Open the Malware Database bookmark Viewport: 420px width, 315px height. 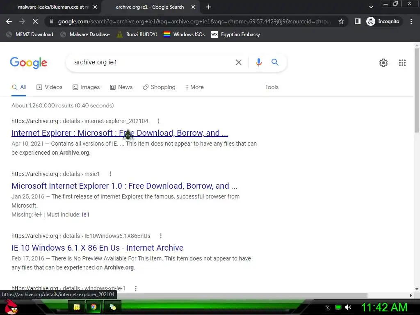click(x=85, y=34)
